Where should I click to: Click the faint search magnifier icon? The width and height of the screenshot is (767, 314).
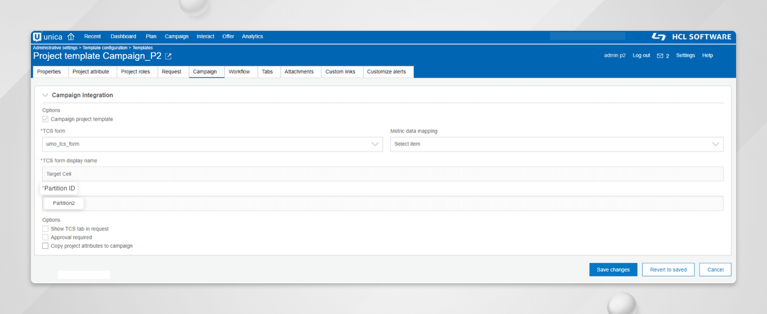629,37
